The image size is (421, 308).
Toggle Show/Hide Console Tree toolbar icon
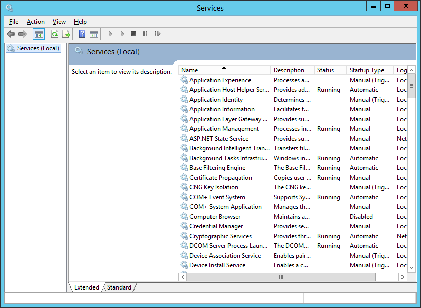39,34
